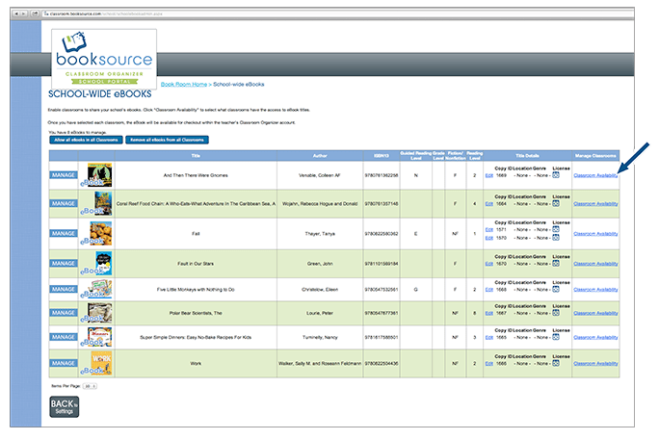
Task: Click the browser back arrow button
Action: (x=16, y=13)
